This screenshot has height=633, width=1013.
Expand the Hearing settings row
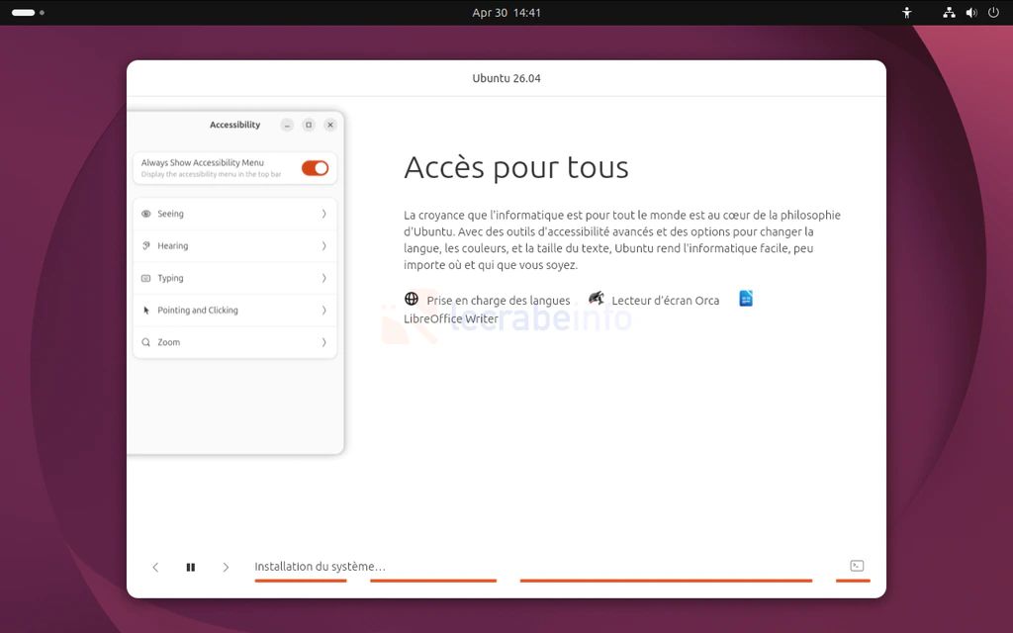(234, 245)
